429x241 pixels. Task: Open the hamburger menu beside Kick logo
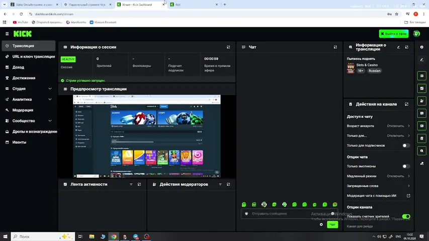(x=7, y=34)
